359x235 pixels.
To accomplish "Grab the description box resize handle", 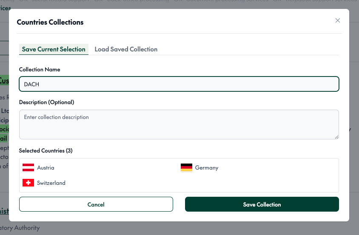I will pyautogui.click(x=336, y=136).
